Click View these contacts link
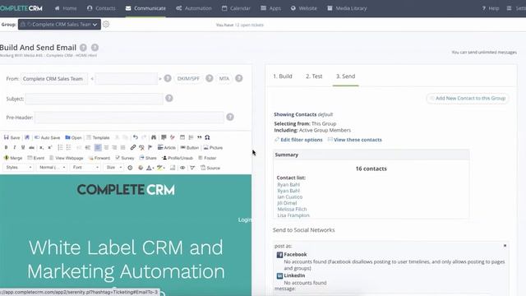526x296 pixels. tap(354, 140)
